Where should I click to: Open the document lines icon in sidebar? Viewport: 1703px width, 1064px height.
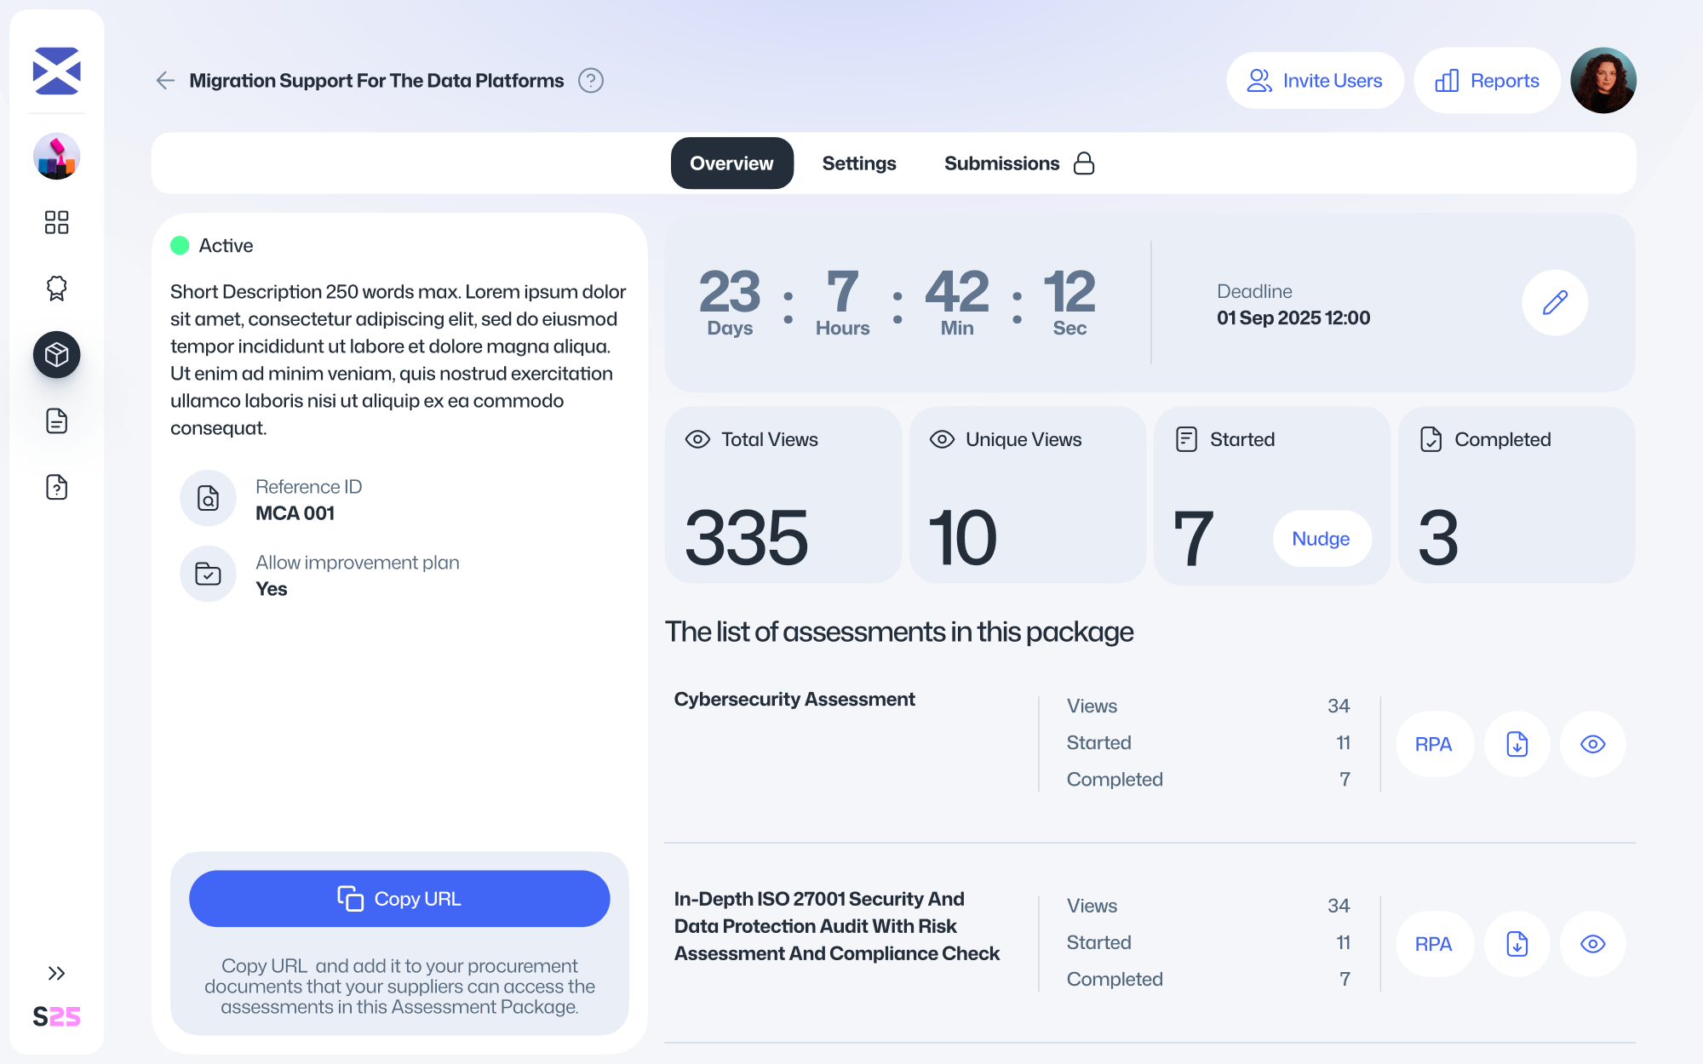pos(56,420)
